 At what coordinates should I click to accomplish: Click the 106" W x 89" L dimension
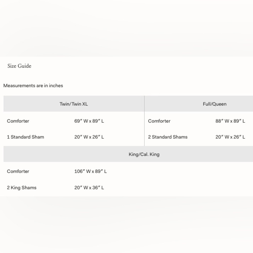point(91,171)
